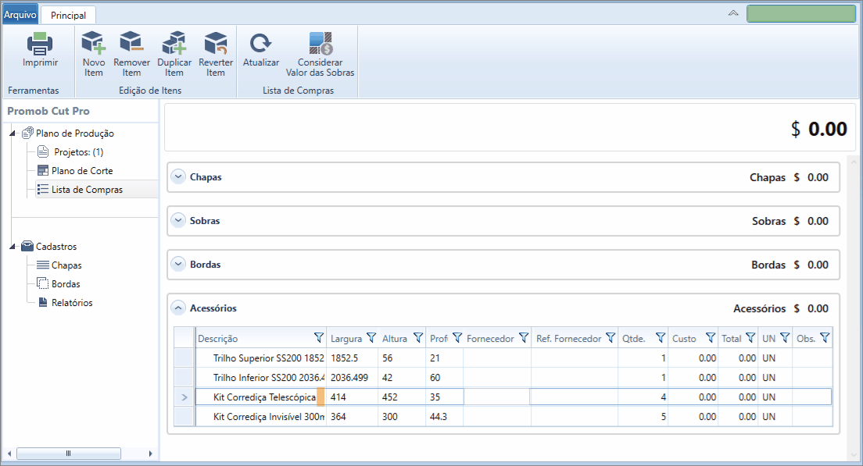
Task: Click the Prof value 44.3
Action: (x=438, y=417)
